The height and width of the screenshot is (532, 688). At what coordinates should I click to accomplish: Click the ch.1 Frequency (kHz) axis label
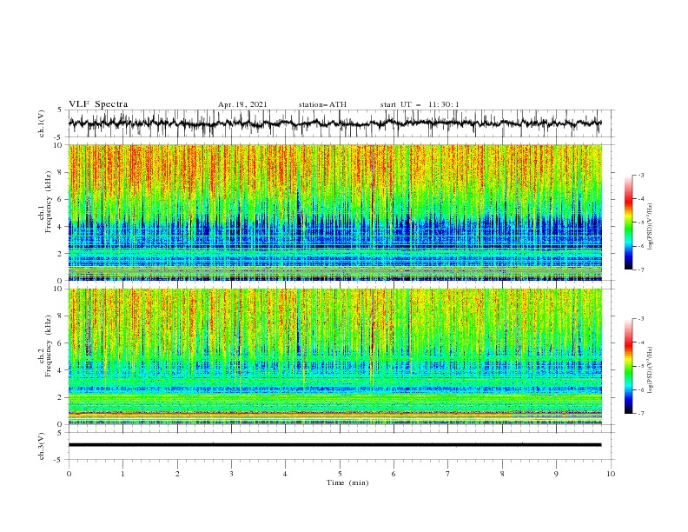pos(45,202)
